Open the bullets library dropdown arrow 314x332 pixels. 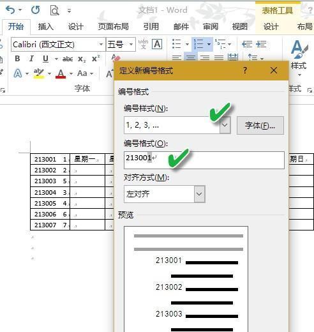187,44
